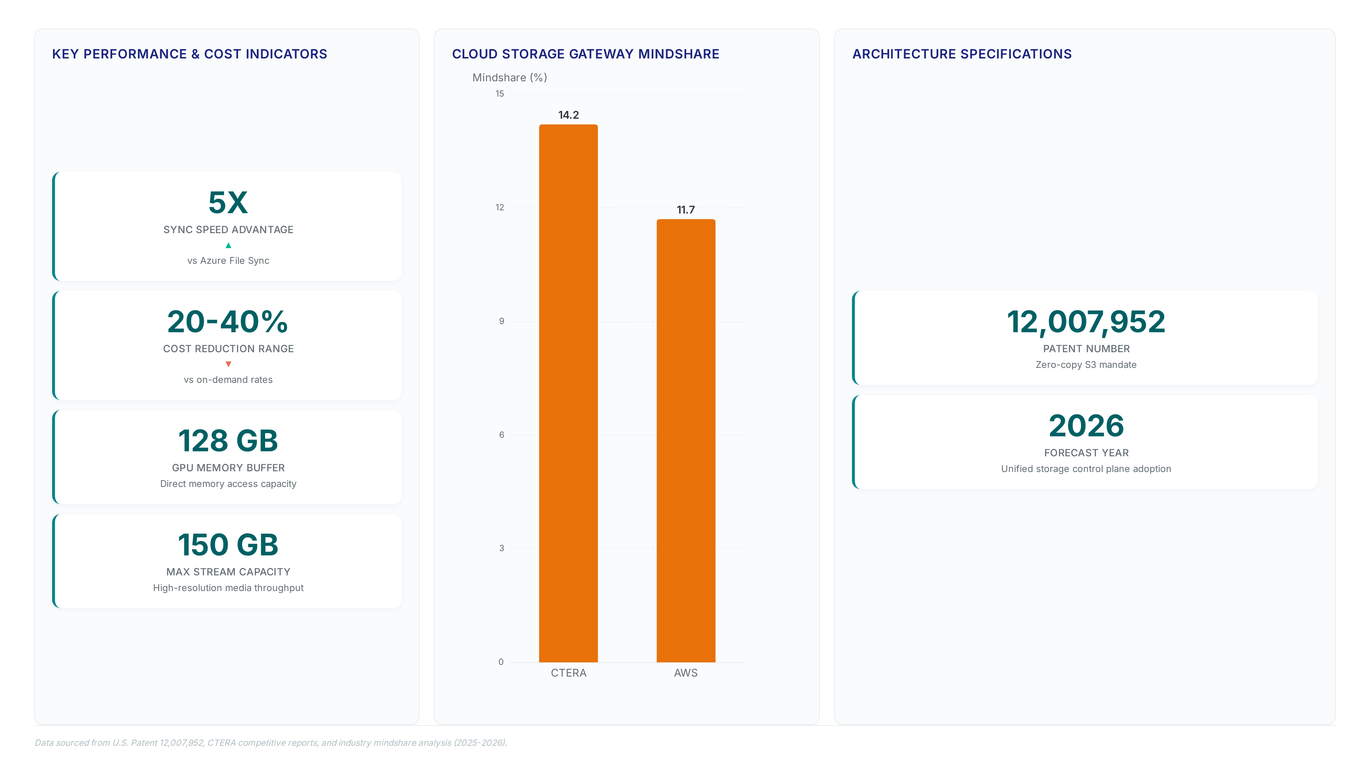The height and width of the screenshot is (770, 1370).
Task: Select 'Unified storage control plane adoption' text
Action: point(1086,469)
